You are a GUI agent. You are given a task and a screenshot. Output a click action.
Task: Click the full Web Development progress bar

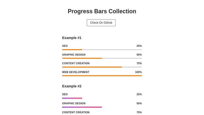(x=102, y=76)
